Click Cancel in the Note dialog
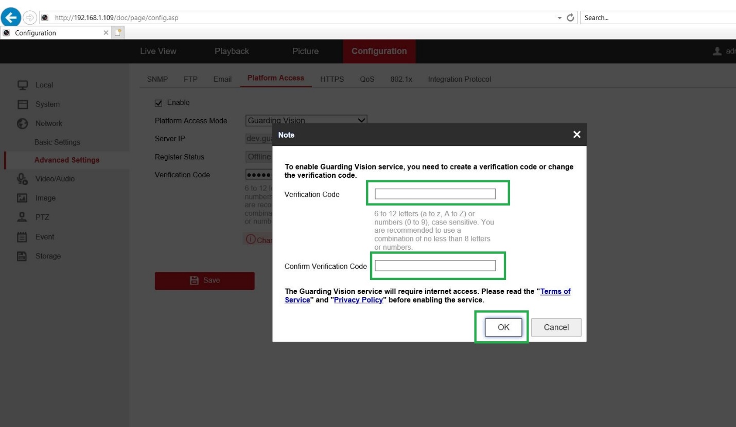The width and height of the screenshot is (736, 427). click(x=556, y=327)
